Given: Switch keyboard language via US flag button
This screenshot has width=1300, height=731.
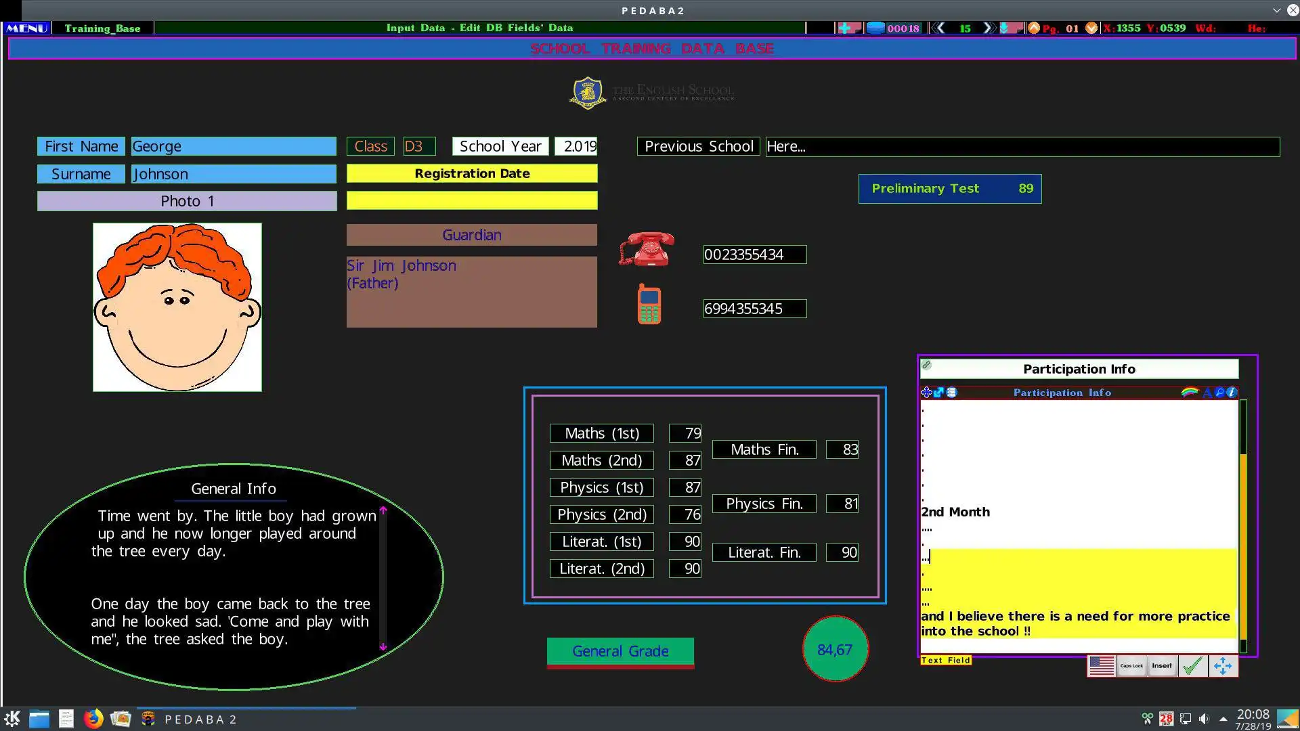Looking at the screenshot, I should pyautogui.click(x=1102, y=666).
